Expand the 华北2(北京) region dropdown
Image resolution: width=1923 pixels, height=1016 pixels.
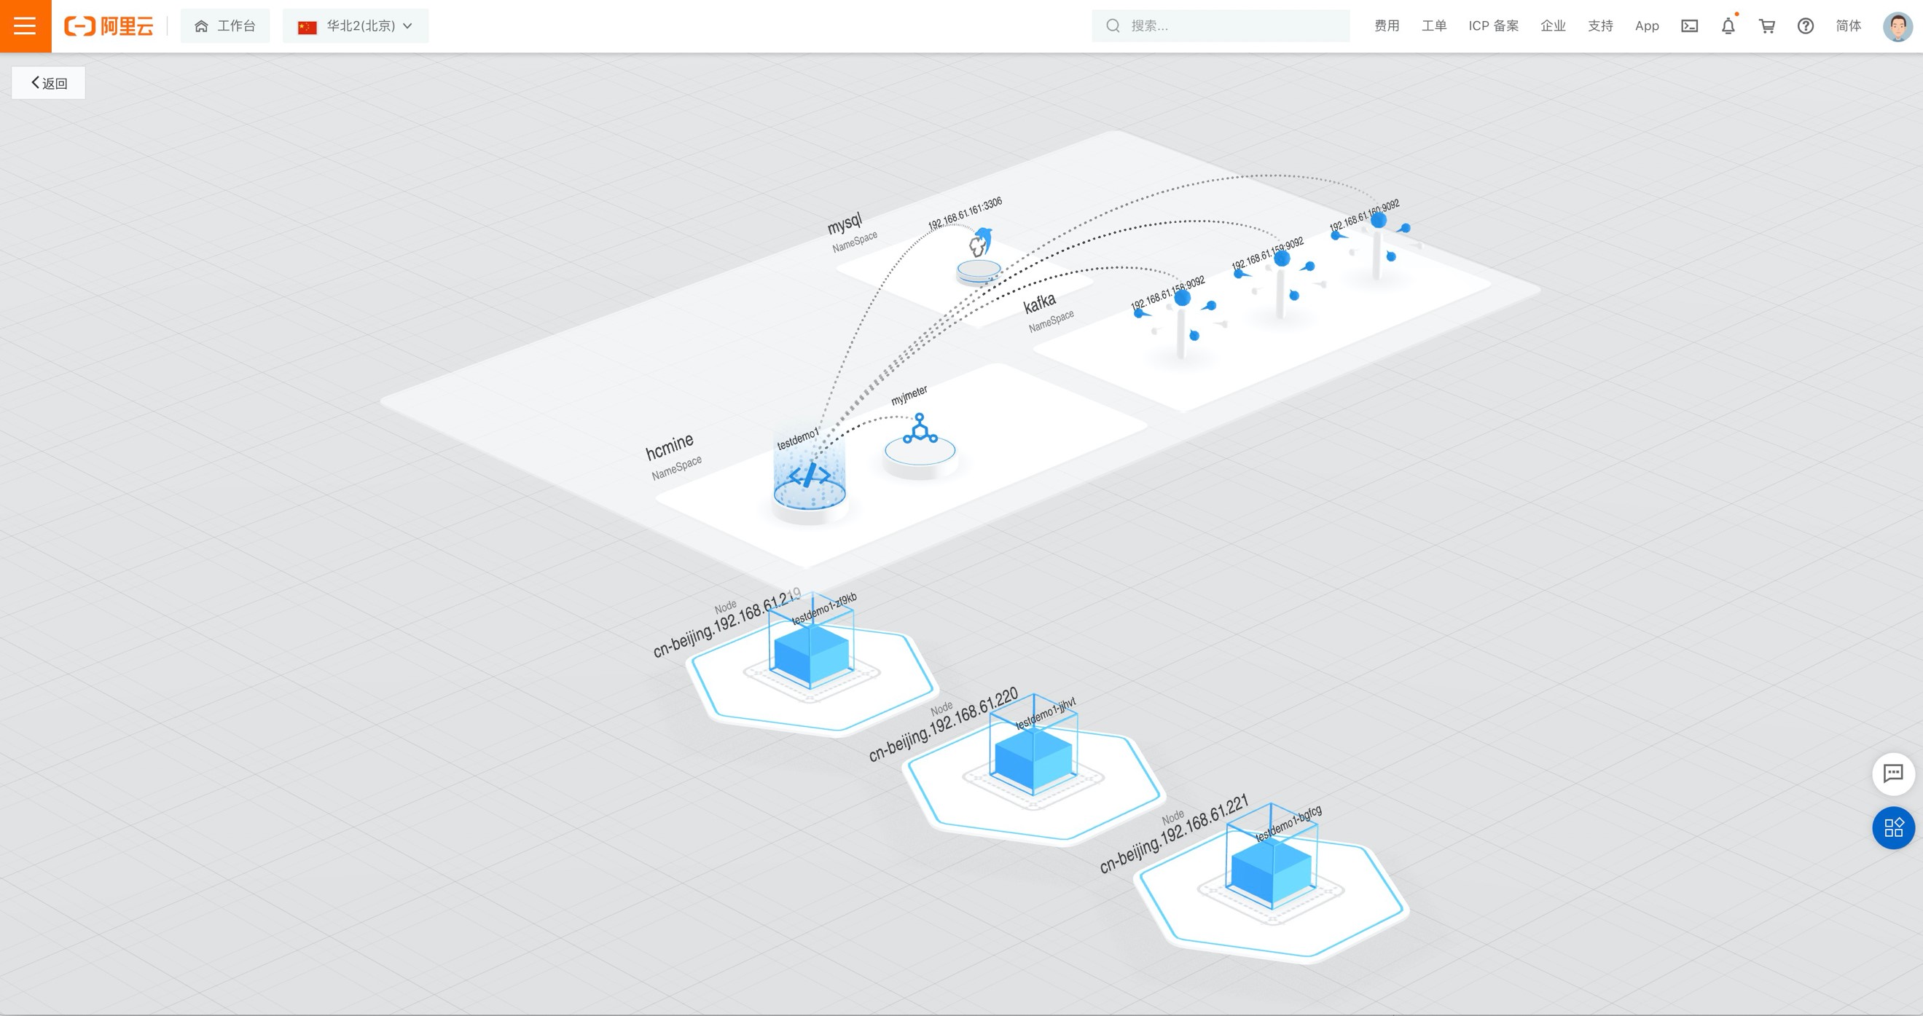click(356, 26)
